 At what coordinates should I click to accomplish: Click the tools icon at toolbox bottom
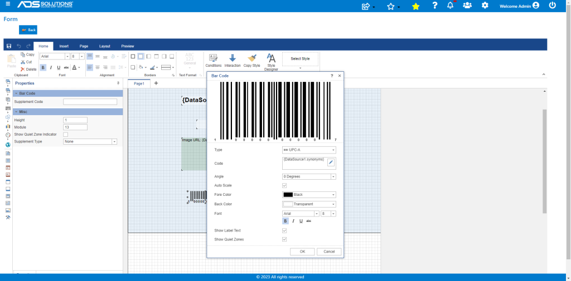[x=8, y=218]
